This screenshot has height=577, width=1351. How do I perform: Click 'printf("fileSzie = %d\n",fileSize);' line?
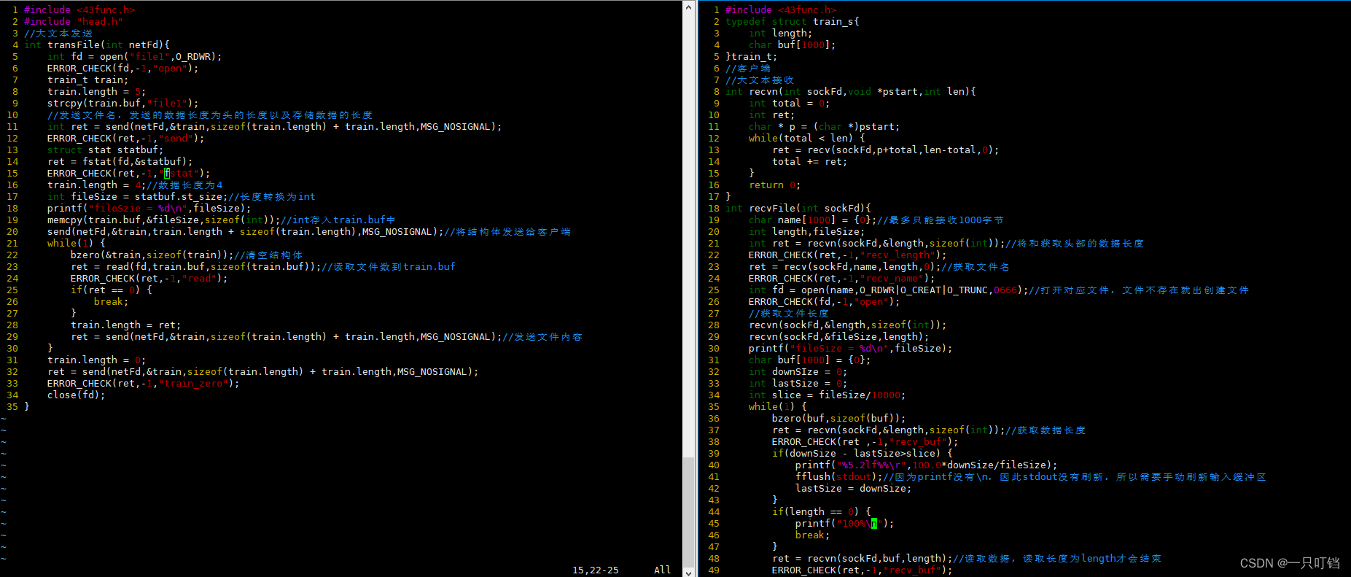click(149, 209)
